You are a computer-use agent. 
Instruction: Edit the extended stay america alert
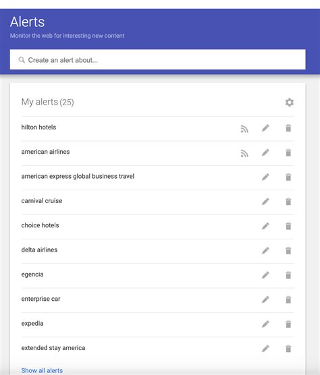point(265,349)
